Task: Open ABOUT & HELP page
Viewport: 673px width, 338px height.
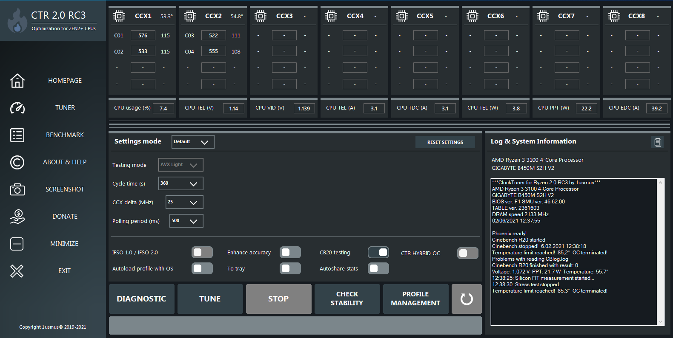Action: point(65,162)
